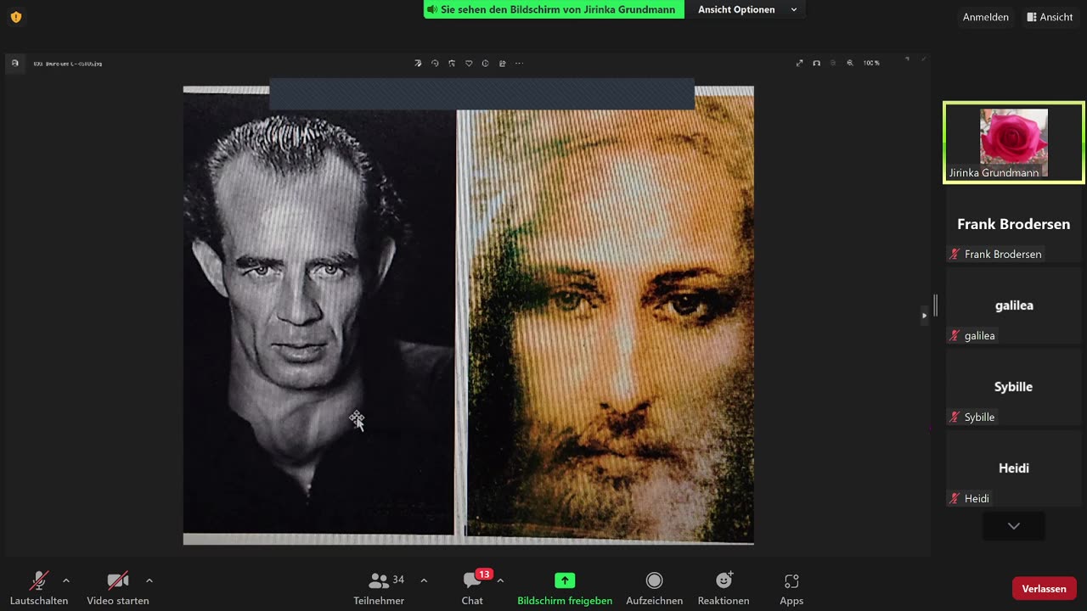Open the Reaktionen emoji menu
Viewport: 1087px width, 611px height.
pos(724,587)
